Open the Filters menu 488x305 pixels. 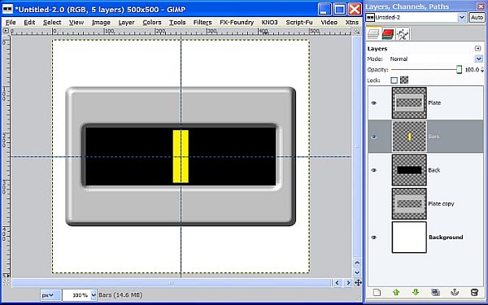(x=203, y=23)
